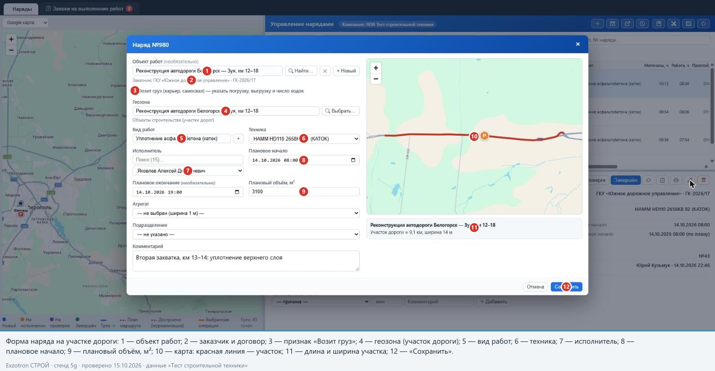Click the + Новый button

coord(346,71)
